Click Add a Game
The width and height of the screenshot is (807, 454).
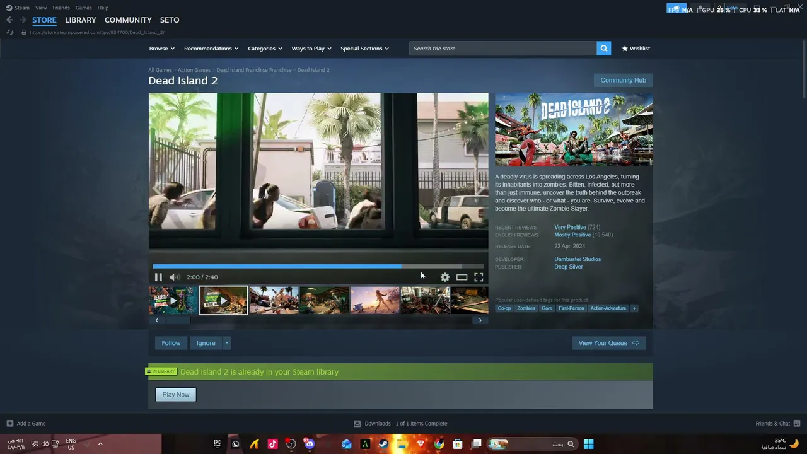point(26,424)
